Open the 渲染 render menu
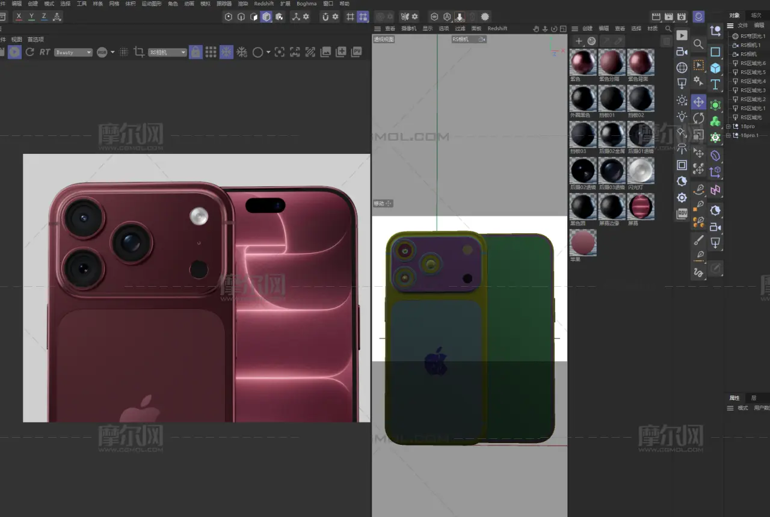The height and width of the screenshot is (517, 770). click(243, 4)
